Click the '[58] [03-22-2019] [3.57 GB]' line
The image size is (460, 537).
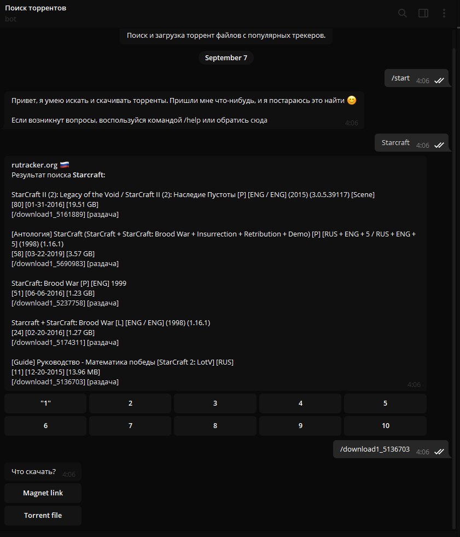click(53, 254)
